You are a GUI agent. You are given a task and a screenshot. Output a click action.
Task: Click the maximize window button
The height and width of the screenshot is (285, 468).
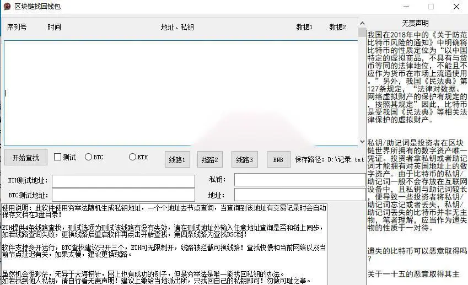point(431,7)
